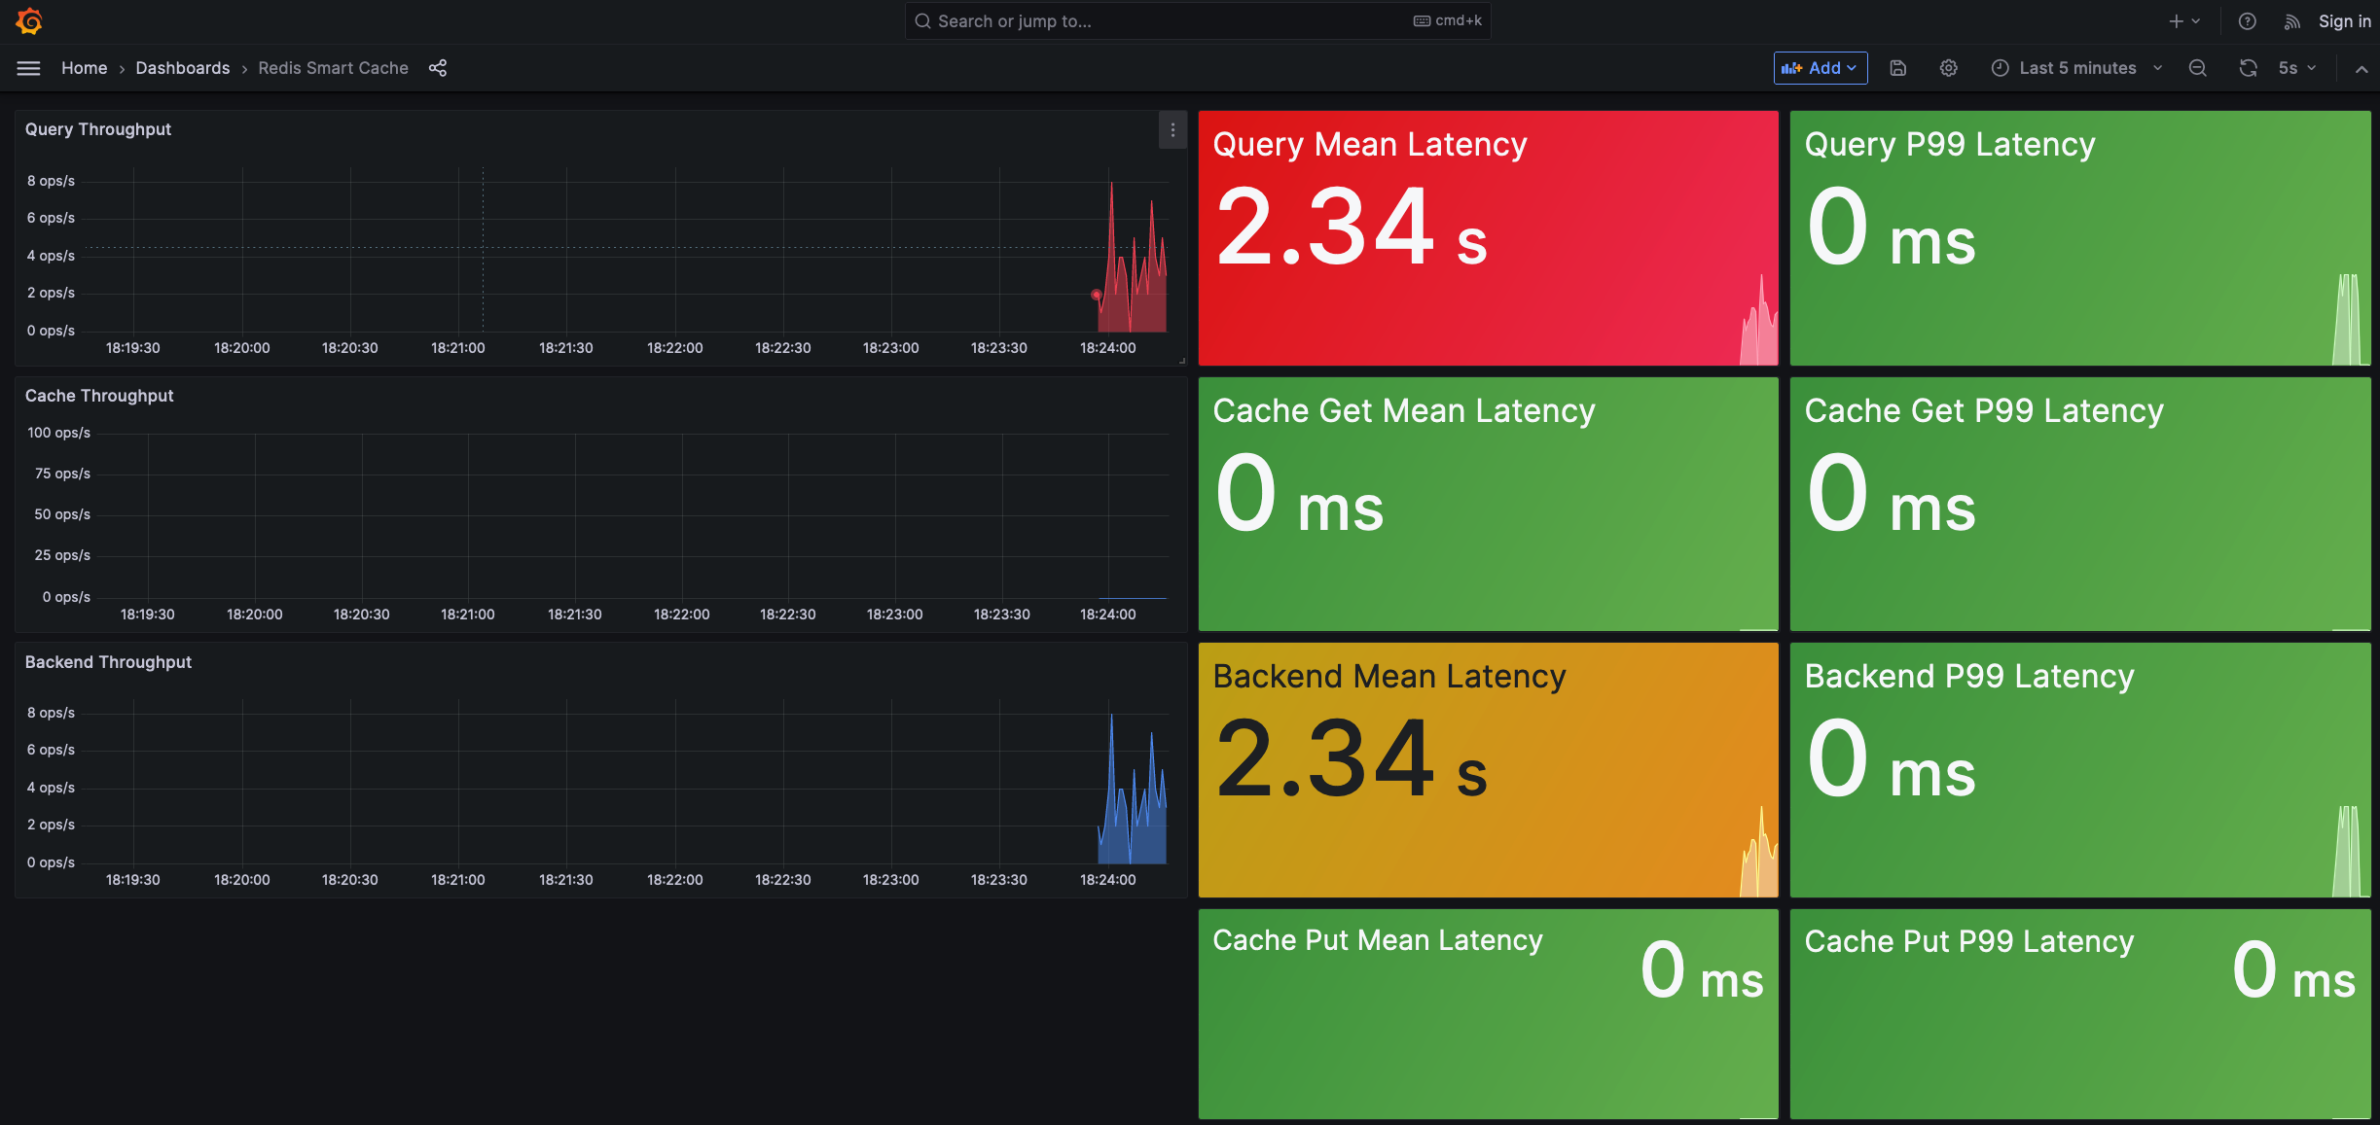Expand the 5s refresh interval dropdown
The height and width of the screenshot is (1125, 2380).
pos(2297,68)
